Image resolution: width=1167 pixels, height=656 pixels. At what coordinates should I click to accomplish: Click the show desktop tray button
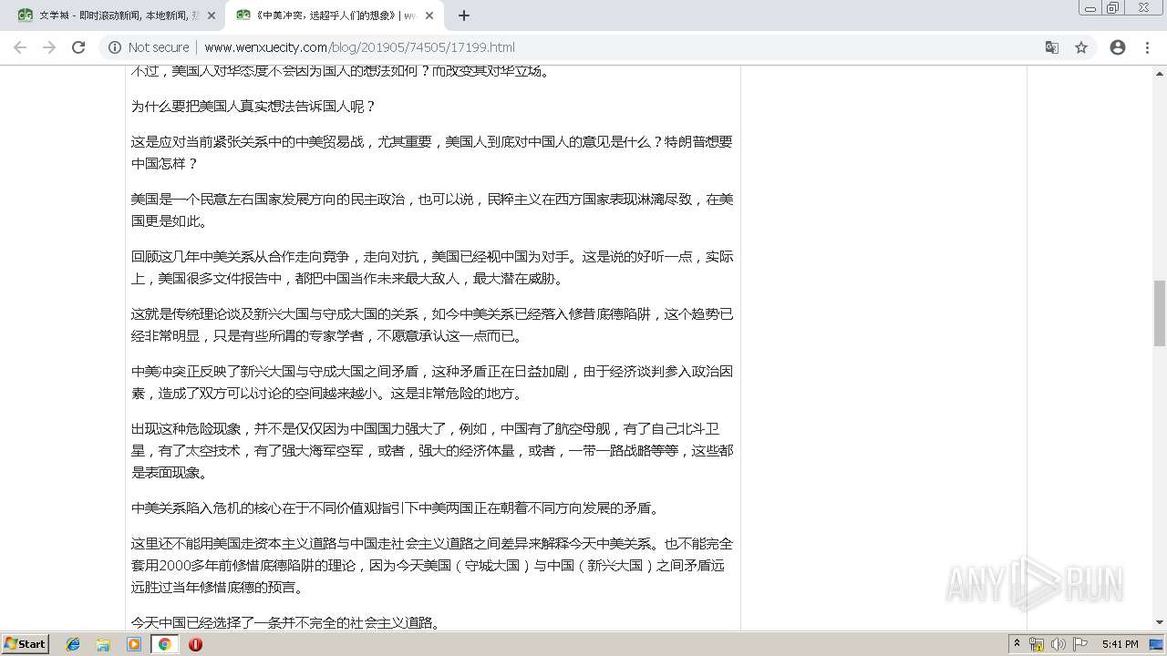pyautogui.click(x=1157, y=644)
